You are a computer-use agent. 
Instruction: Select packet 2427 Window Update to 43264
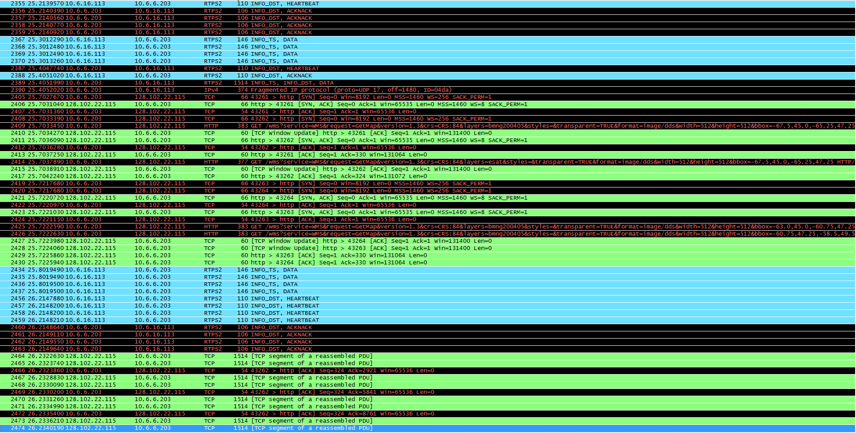pyautogui.click(x=428, y=241)
